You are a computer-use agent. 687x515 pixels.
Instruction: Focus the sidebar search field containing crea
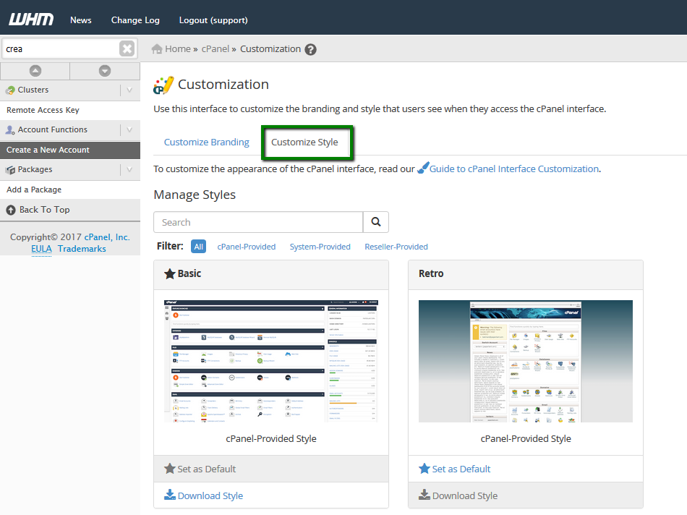coord(61,48)
